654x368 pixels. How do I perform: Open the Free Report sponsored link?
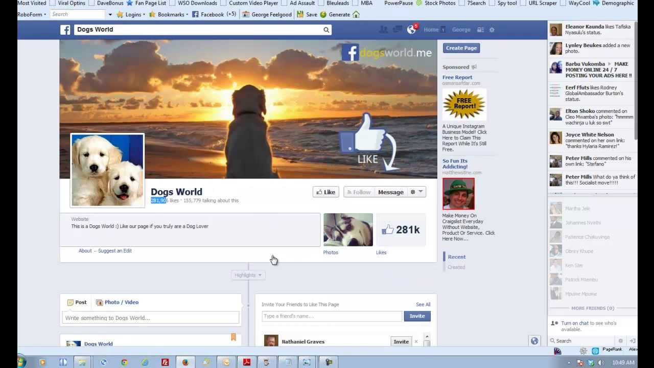click(457, 78)
